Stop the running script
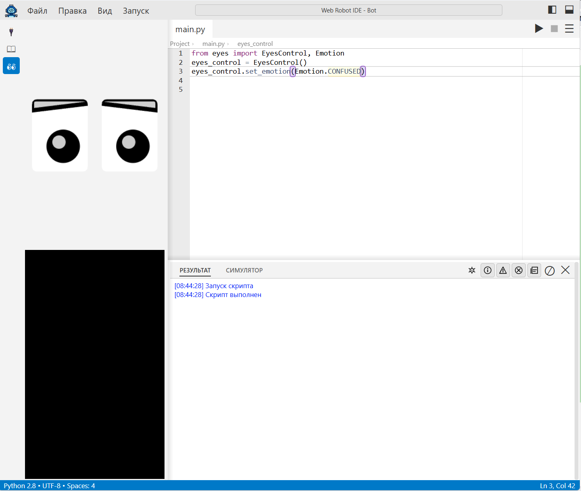 (x=554, y=29)
